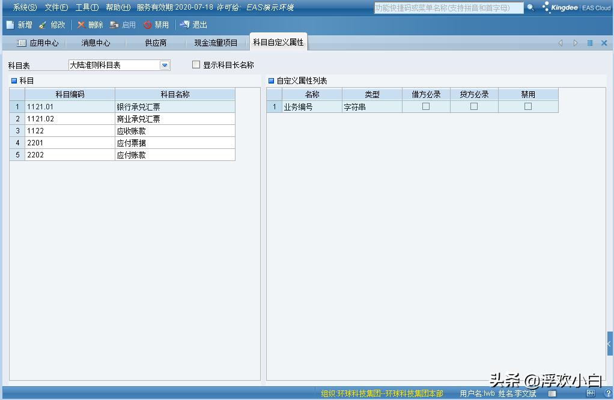This screenshot has width=614, height=400.
Task: Expand the 科目 panel header
Action: [x=13, y=81]
